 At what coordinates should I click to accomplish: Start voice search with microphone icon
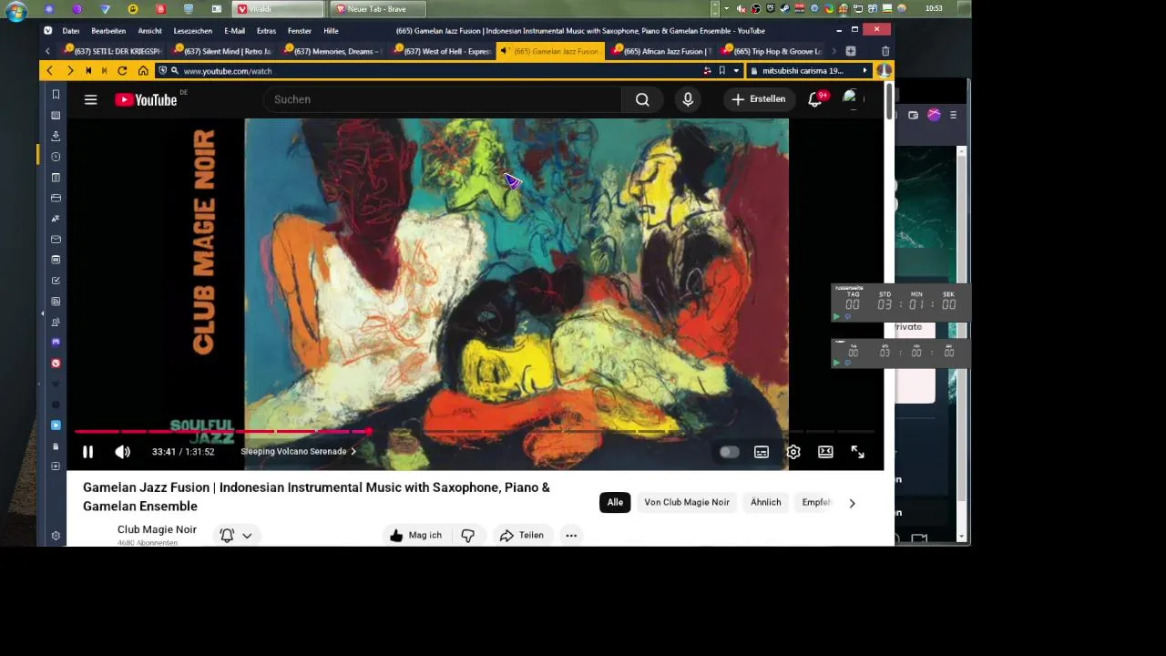tap(688, 99)
